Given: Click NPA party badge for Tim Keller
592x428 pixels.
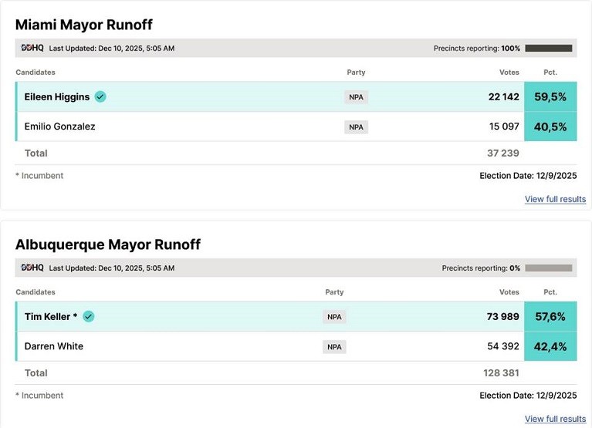Looking at the screenshot, I should point(334,317).
